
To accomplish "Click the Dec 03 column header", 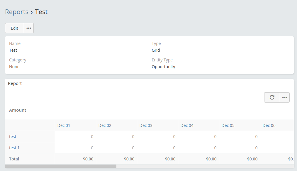I will tap(146, 125).
